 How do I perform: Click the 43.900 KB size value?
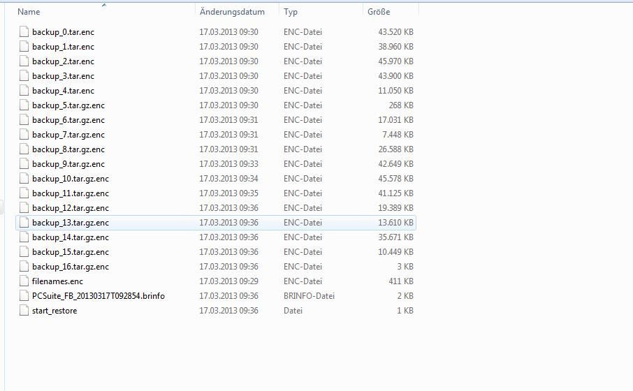[395, 76]
